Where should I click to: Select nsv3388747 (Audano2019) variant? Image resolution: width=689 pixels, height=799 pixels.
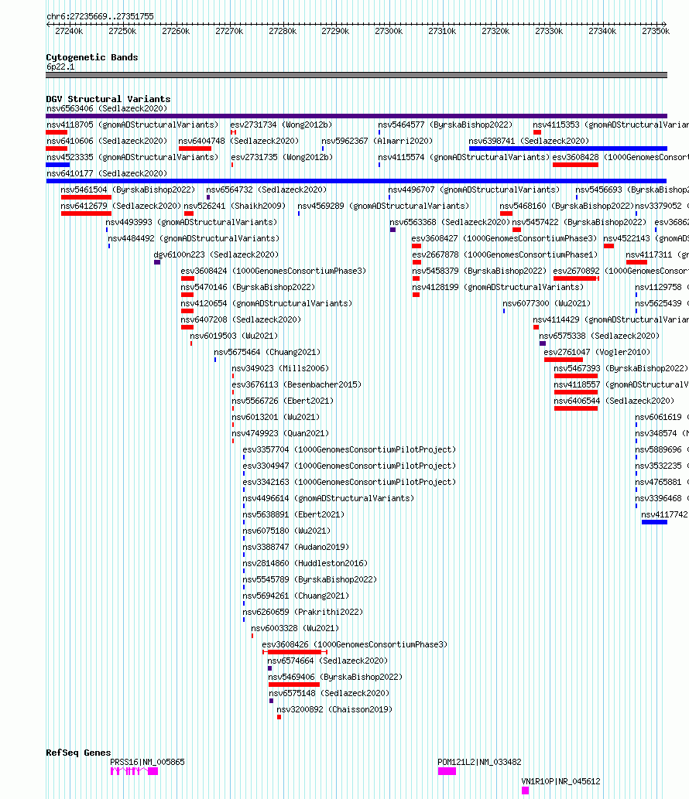pyautogui.click(x=296, y=549)
